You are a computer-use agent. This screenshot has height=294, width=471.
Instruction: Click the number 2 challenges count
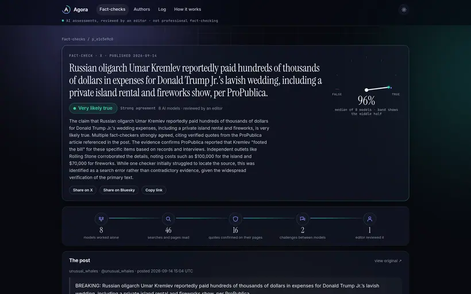pyautogui.click(x=303, y=230)
